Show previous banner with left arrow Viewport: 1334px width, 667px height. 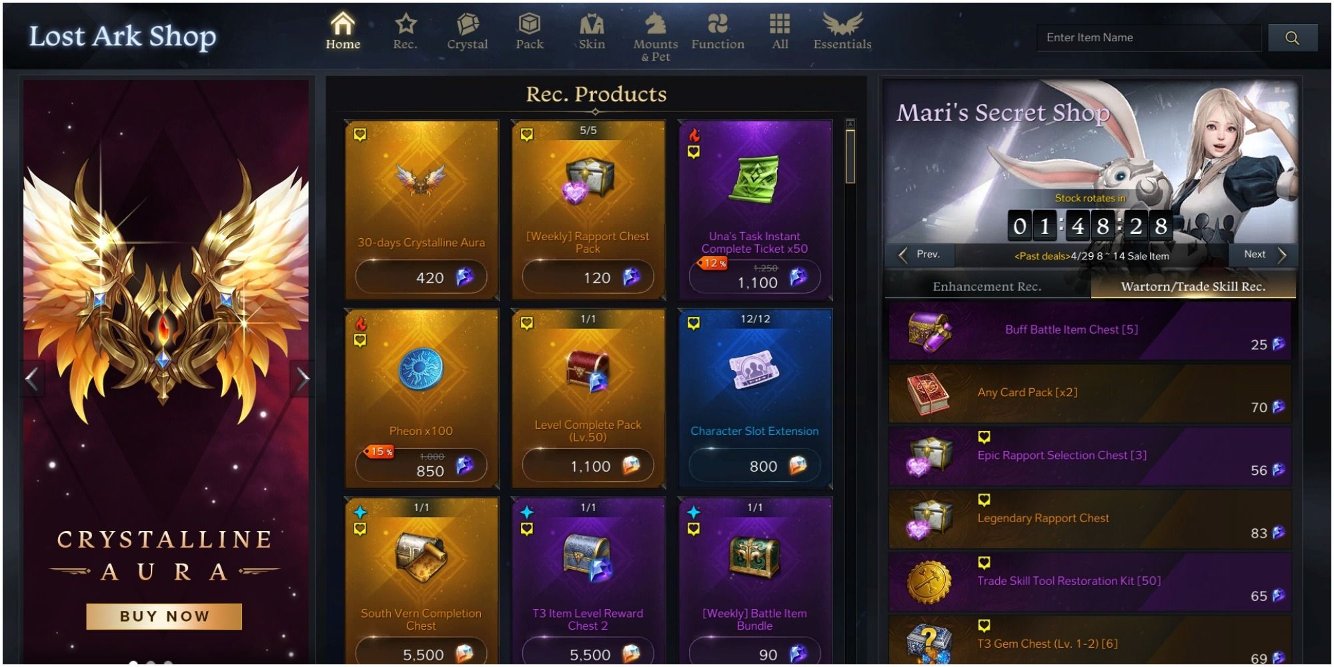[31, 379]
